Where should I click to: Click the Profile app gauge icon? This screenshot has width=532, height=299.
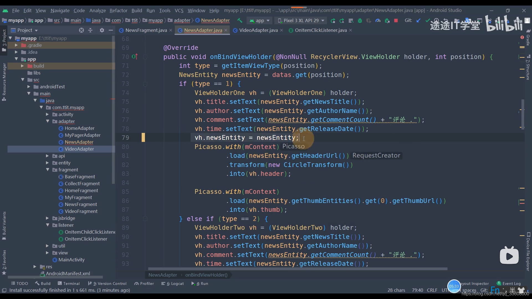pyautogui.click(x=378, y=20)
